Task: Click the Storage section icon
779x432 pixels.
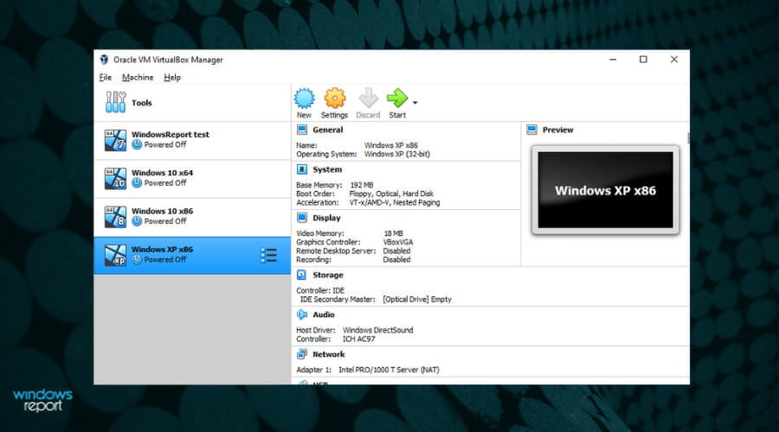Action: [301, 275]
